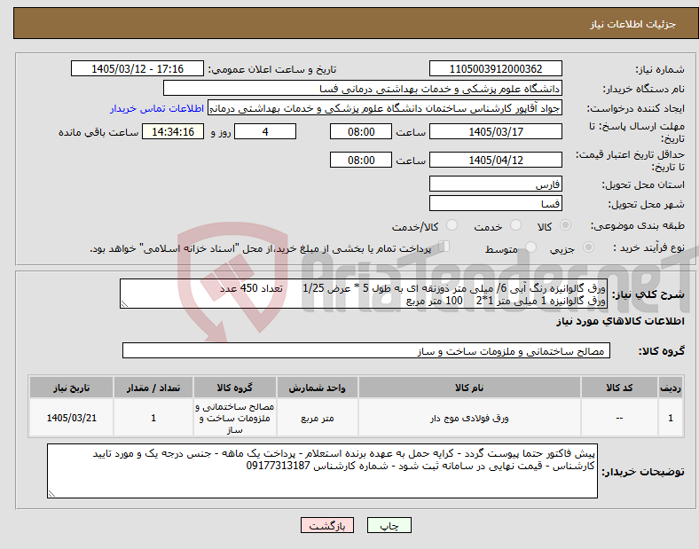Click the price validity time 08:00 field

361,160
